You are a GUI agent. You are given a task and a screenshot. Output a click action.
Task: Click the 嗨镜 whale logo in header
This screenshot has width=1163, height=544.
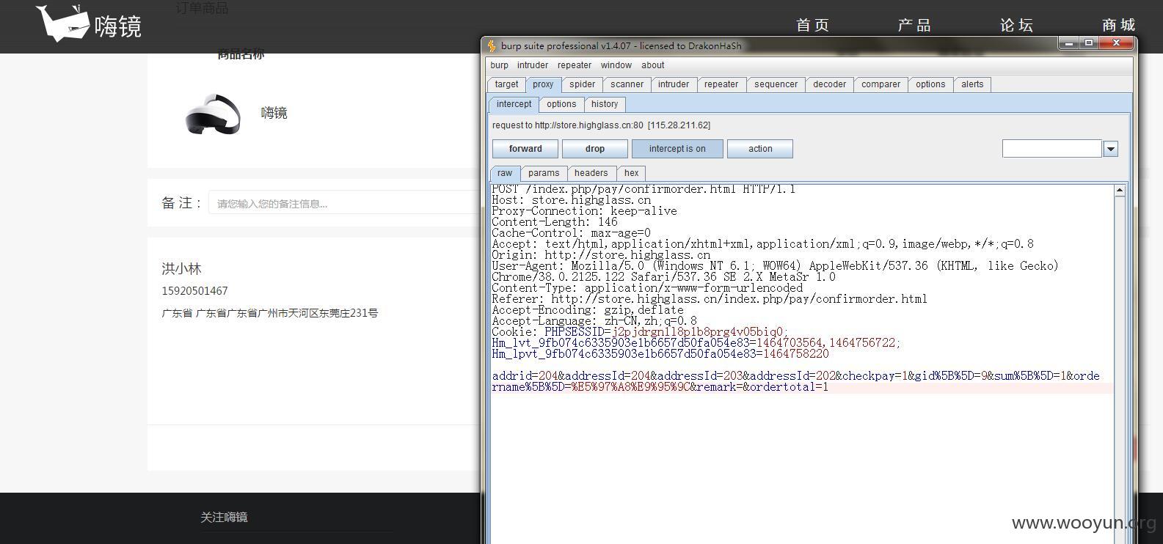pyautogui.click(x=88, y=23)
